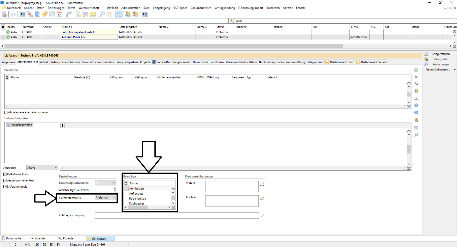
Task: Click the Vortext text area
Action: pos(232,186)
